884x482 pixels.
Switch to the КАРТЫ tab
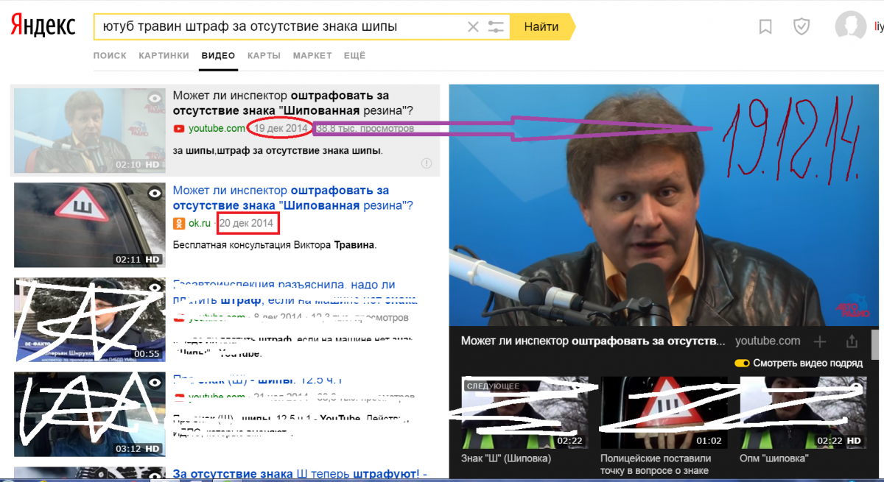264,56
